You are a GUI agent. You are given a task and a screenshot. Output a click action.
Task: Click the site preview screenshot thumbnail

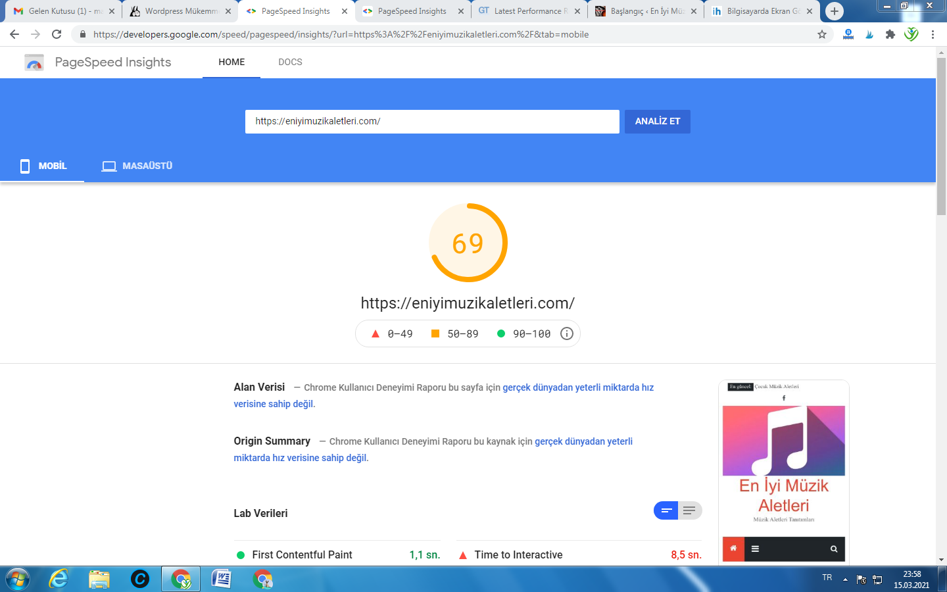click(x=784, y=472)
